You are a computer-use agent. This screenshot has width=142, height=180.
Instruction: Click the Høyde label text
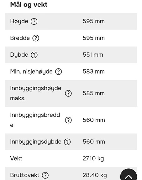[x=19, y=21]
